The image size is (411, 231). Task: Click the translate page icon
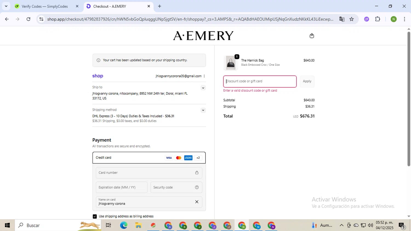point(342,19)
